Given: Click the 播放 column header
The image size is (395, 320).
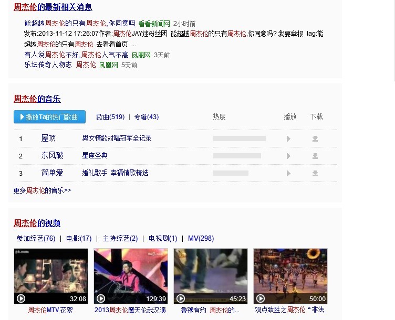Looking at the screenshot, I should 290,116.
